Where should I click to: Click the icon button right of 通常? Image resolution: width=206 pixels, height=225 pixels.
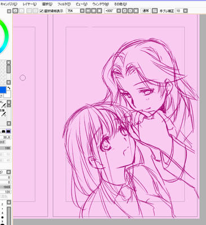coord(154,11)
